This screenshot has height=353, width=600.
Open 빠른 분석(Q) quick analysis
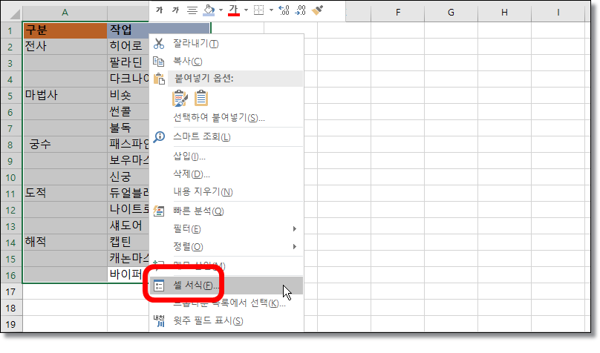click(226, 211)
